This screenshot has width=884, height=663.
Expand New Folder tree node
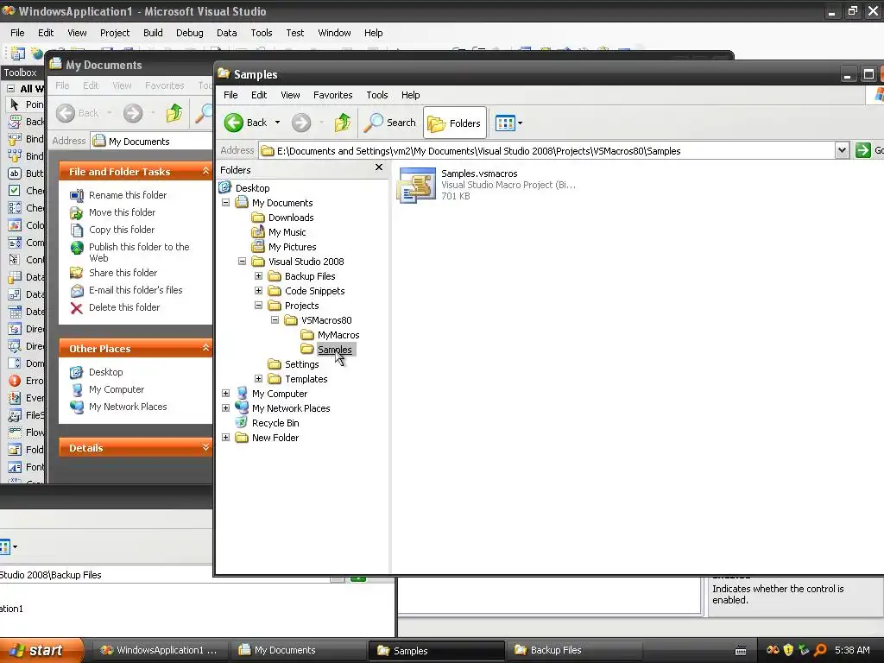click(225, 437)
